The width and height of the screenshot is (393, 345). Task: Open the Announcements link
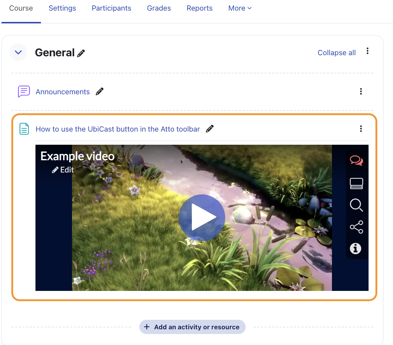(x=63, y=92)
